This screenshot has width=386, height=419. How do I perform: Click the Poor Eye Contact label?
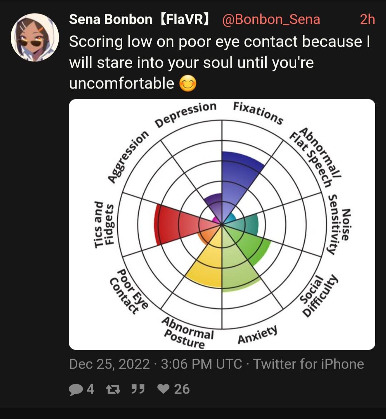[129, 291]
